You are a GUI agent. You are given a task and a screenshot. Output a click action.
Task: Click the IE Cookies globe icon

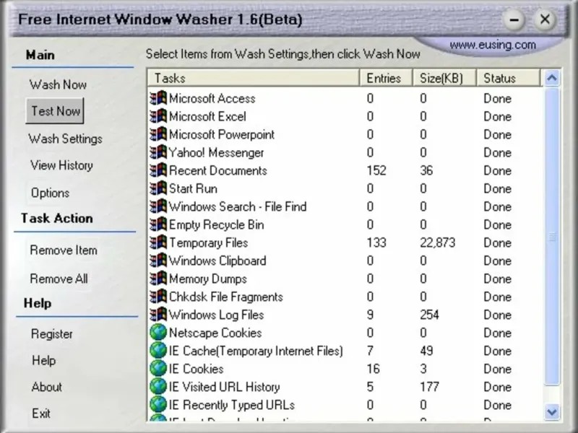pyautogui.click(x=158, y=369)
